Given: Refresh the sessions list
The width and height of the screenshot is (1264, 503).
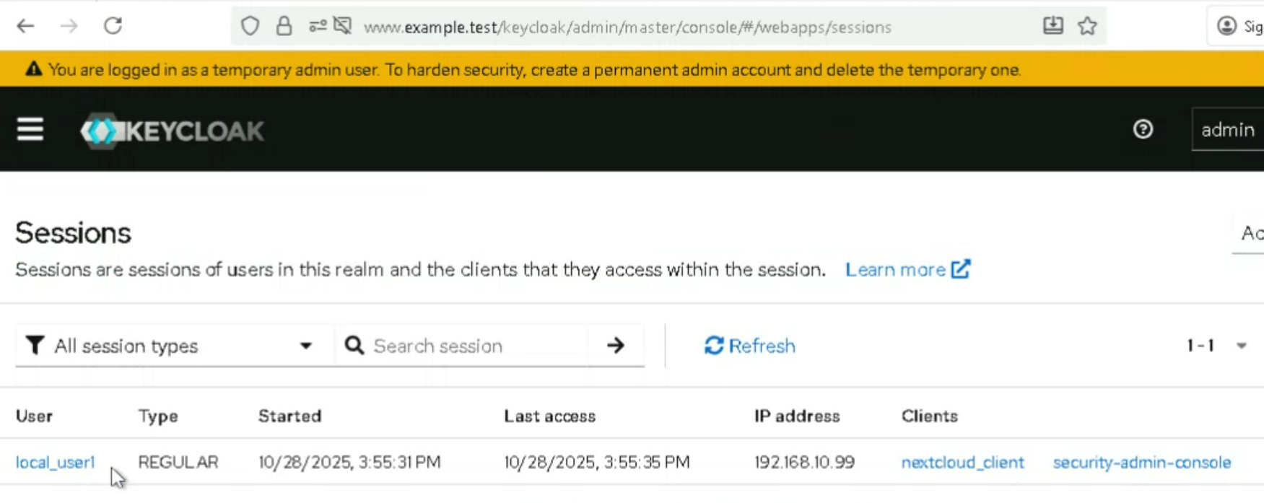Looking at the screenshot, I should [750, 346].
